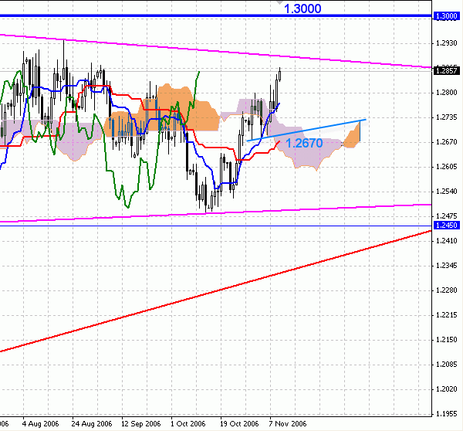This screenshot has height=431, width=463.
Task: Click the 1.3000 price tag on the axis
Action: (x=447, y=16)
